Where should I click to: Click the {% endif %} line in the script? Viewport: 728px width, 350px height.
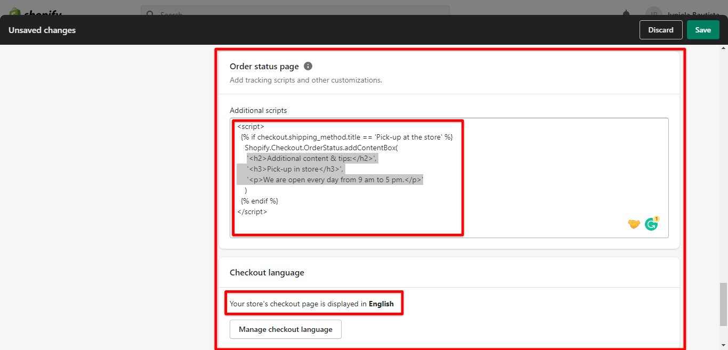(260, 201)
